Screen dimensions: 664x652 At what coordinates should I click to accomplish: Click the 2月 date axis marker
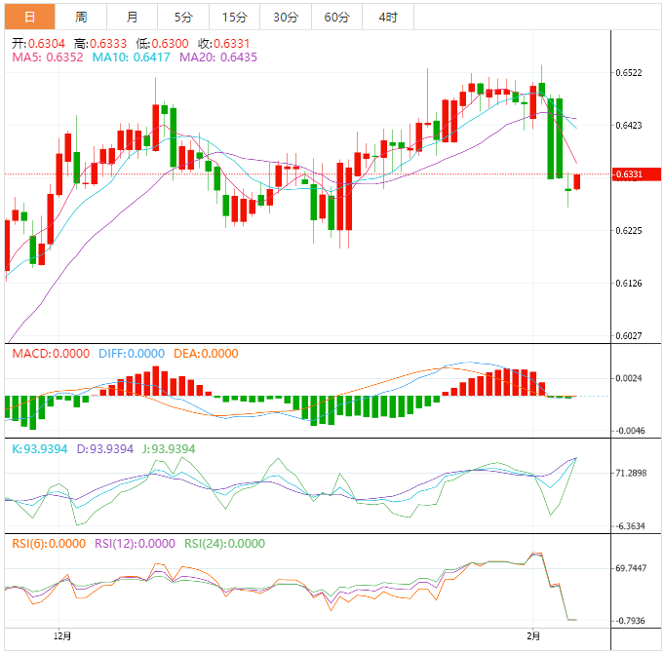(531, 635)
